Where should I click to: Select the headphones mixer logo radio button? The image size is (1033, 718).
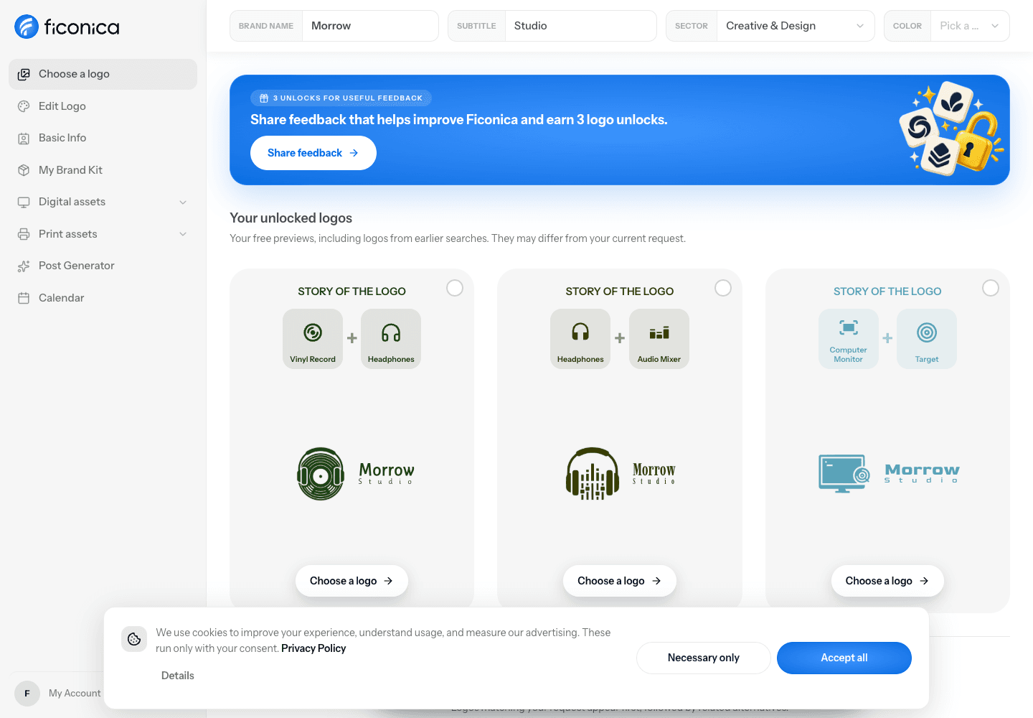[x=723, y=288]
